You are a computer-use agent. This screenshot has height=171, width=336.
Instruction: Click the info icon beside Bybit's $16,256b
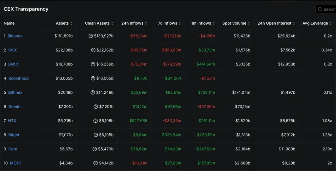point(93,64)
